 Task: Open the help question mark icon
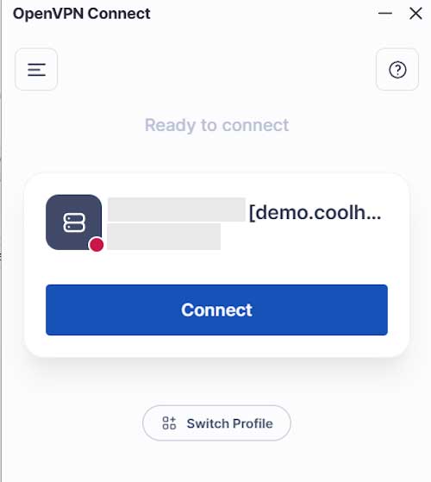tap(397, 70)
